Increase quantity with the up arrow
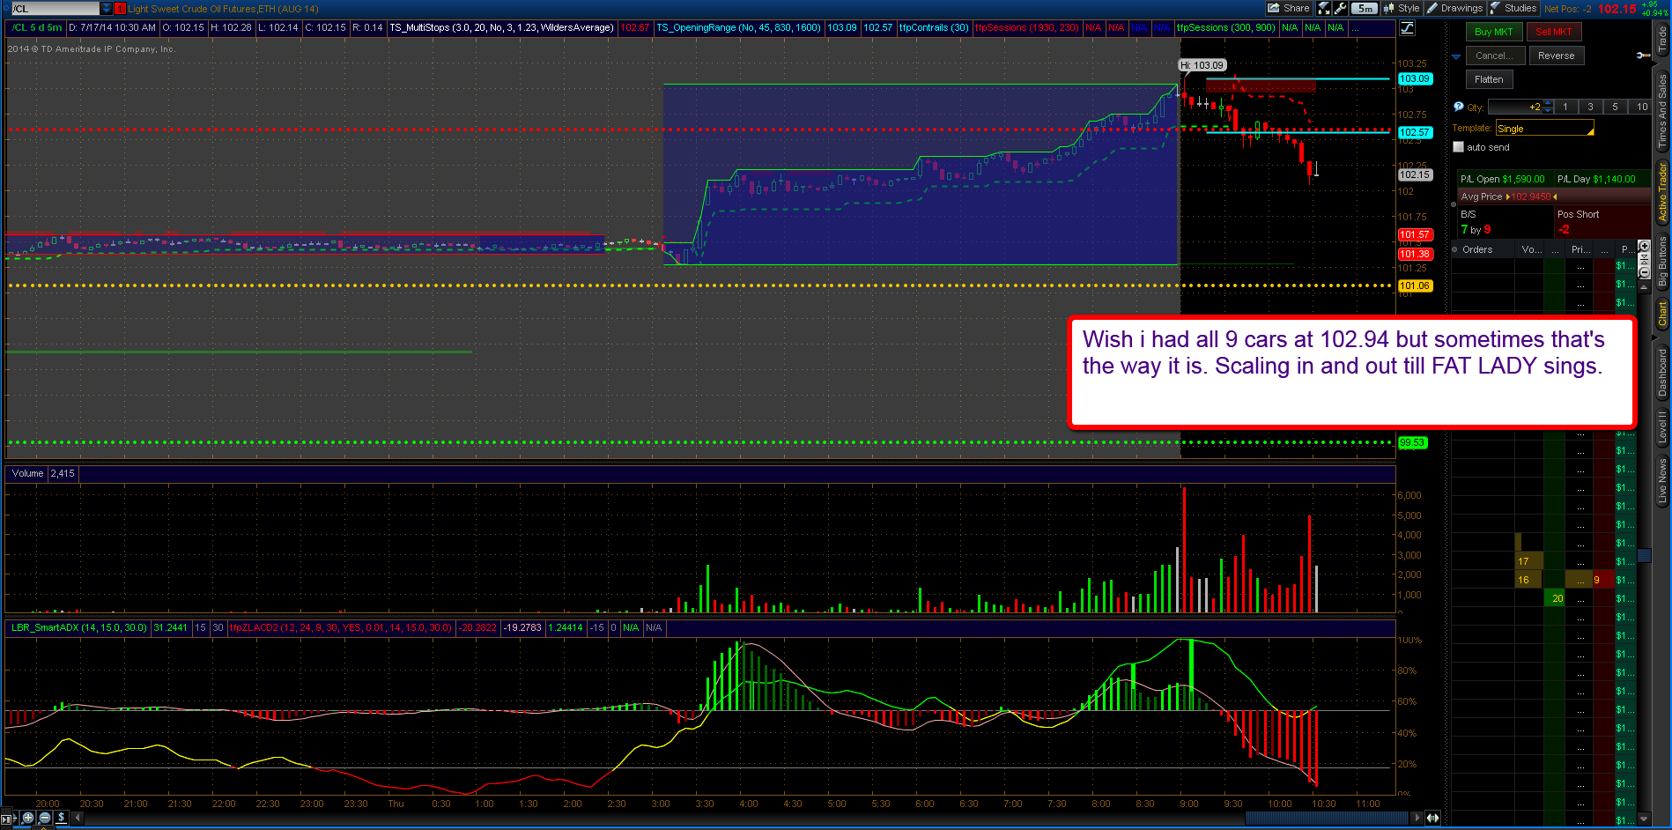The height and width of the screenshot is (830, 1672). pyautogui.click(x=1548, y=104)
